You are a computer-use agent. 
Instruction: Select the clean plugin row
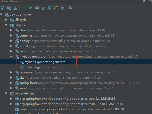click(76, 30)
